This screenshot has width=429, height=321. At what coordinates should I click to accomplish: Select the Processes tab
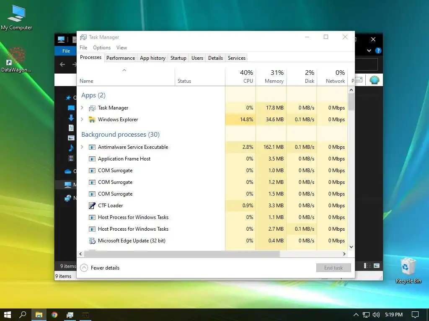click(x=90, y=57)
